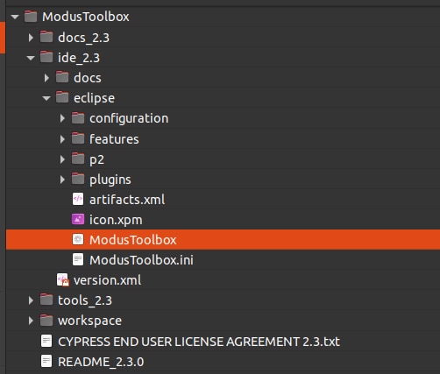The image size is (440, 374).
Task: Collapse the ide_2.3 folder
Action: click(31, 58)
